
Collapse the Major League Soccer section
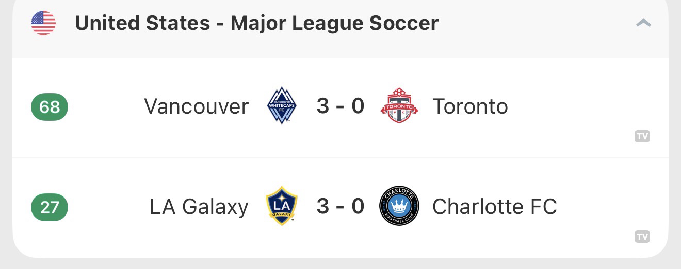[643, 23]
